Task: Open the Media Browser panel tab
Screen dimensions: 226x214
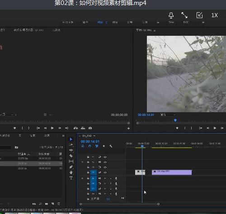Action: (x=5, y=136)
